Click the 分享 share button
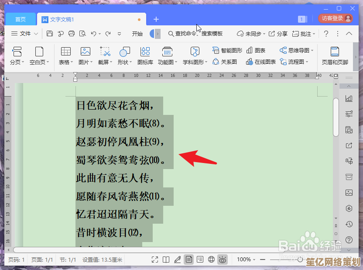Image resolution: width=363 pixels, height=270 pixels. pyautogui.click(x=278, y=34)
